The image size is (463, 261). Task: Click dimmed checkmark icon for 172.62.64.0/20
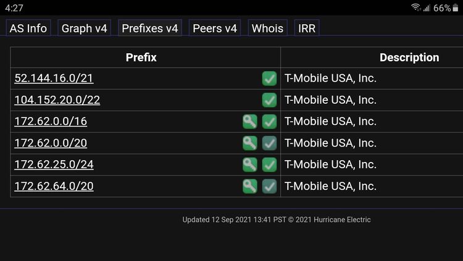pyautogui.click(x=269, y=186)
